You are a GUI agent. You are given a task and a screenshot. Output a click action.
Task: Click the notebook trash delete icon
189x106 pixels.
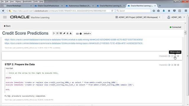[67, 33]
